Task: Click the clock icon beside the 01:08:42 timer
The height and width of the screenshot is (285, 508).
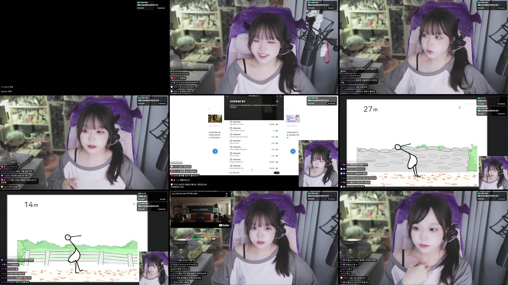Action: click(498, 104)
